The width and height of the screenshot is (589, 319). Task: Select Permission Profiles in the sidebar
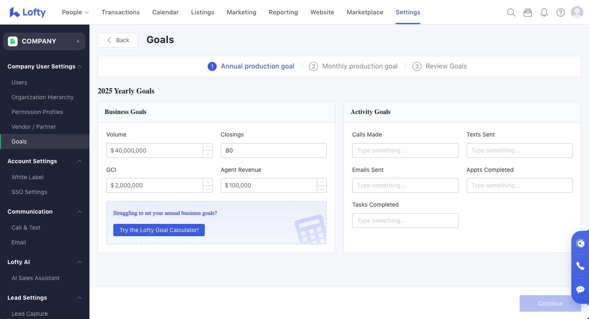point(37,112)
